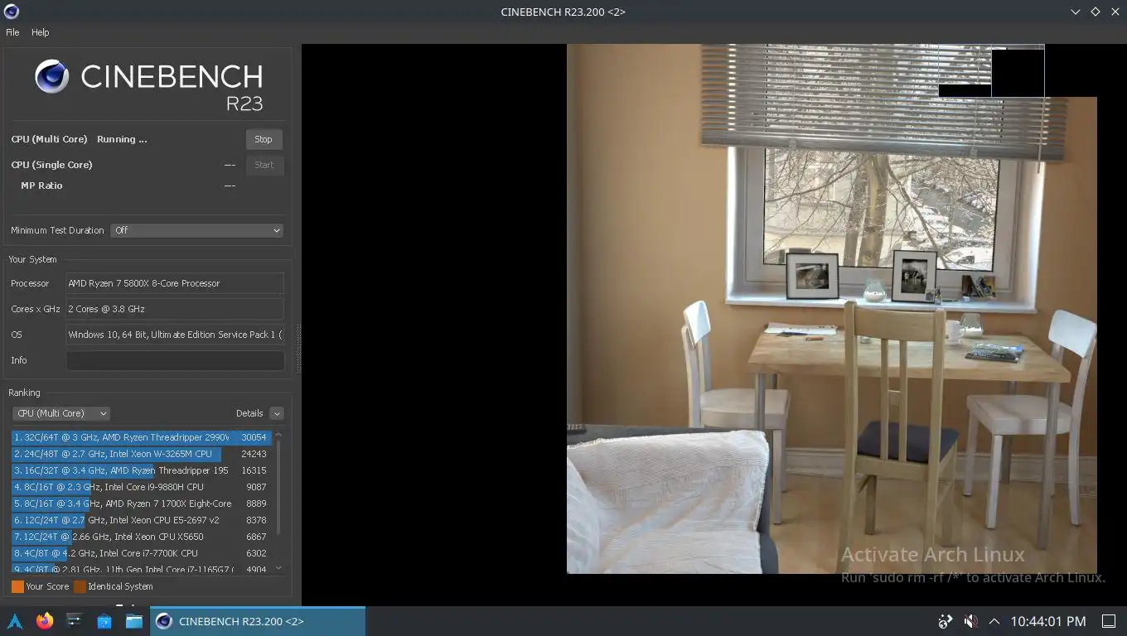Stop the running Multi Core test
Viewport: 1127px width, 636px height.
tap(264, 139)
